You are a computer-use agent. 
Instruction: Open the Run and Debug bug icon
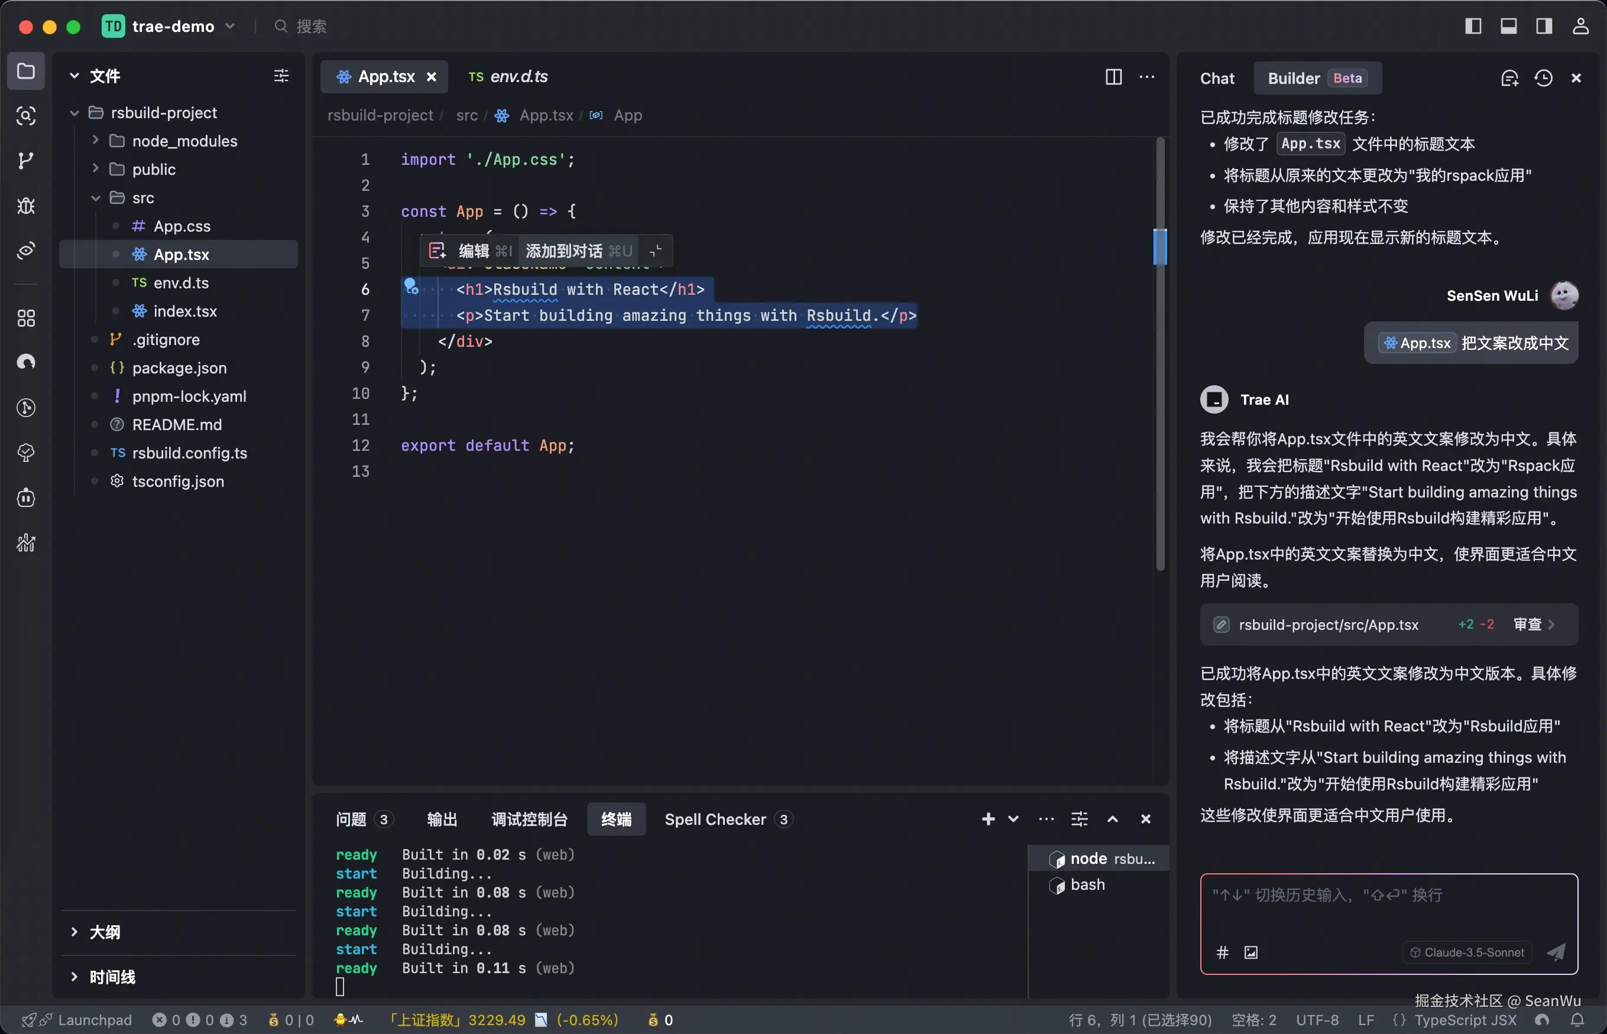[x=25, y=206]
